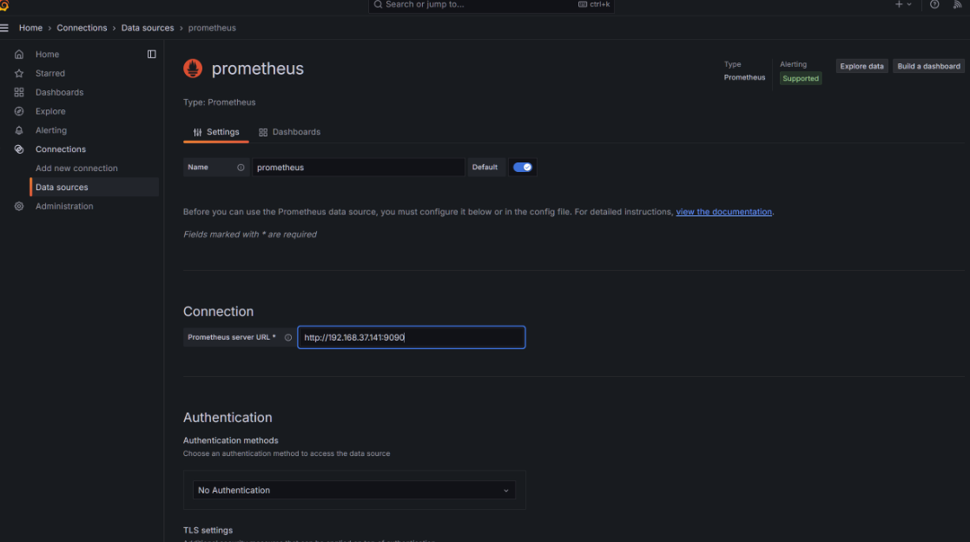Open the hamburger menu toggle

click(x=4, y=28)
